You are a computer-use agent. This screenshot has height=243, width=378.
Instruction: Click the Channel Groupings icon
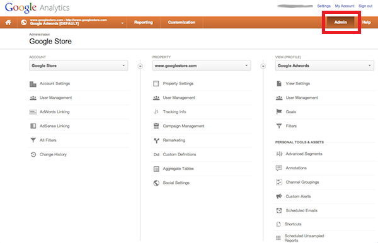tap(279, 183)
